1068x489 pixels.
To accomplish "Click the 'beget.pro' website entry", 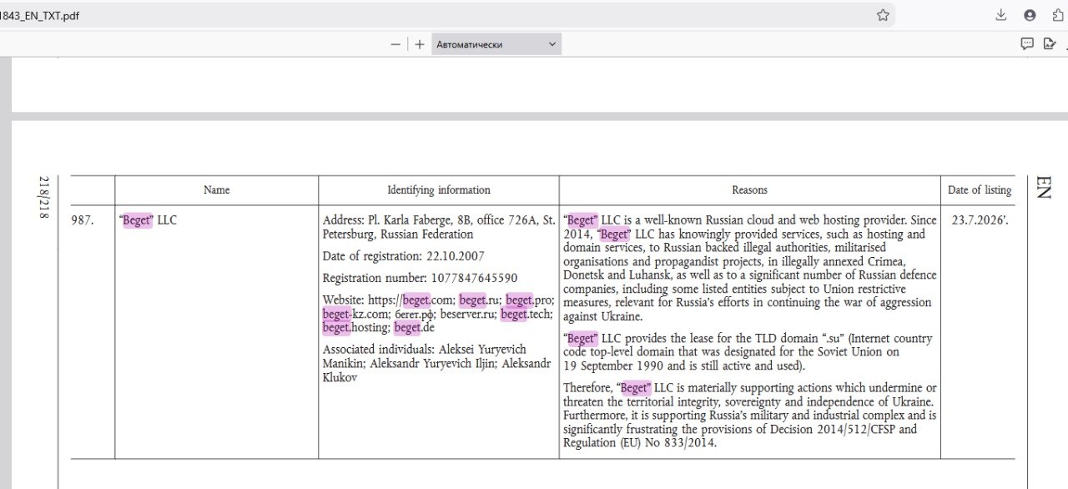I will 530,300.
